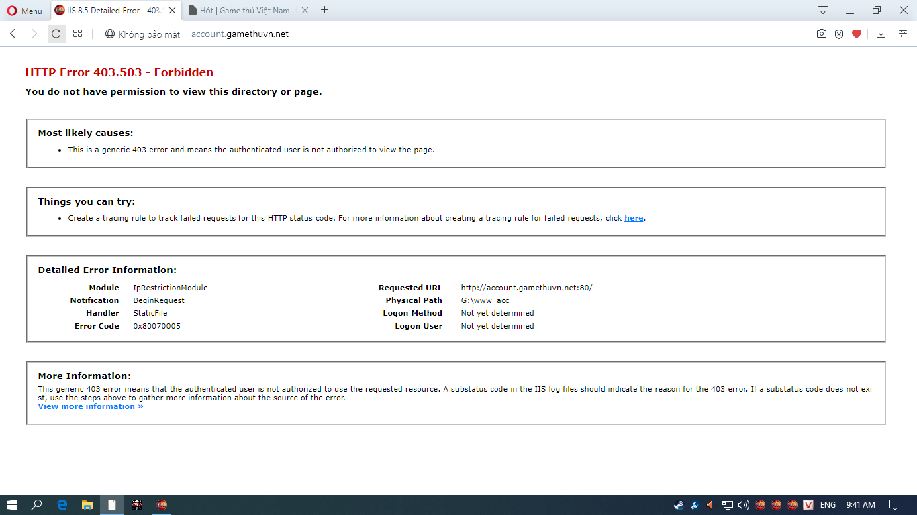This screenshot has width=917, height=515.
Task: Open volume control in system tray
Action: point(743,505)
